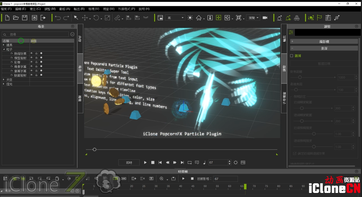
Task: Click the timeline zoom magnifier icon
Action: (x=161, y=179)
